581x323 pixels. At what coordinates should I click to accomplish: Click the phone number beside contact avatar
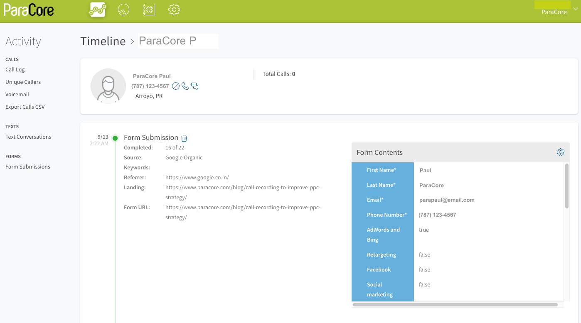[x=150, y=86]
